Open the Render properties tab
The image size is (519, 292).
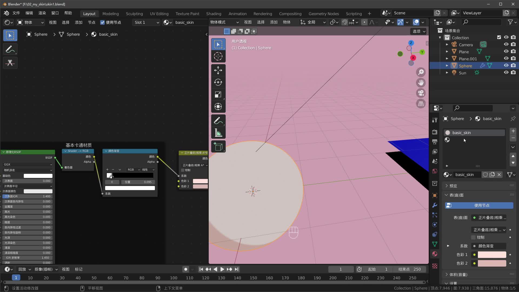(435, 132)
